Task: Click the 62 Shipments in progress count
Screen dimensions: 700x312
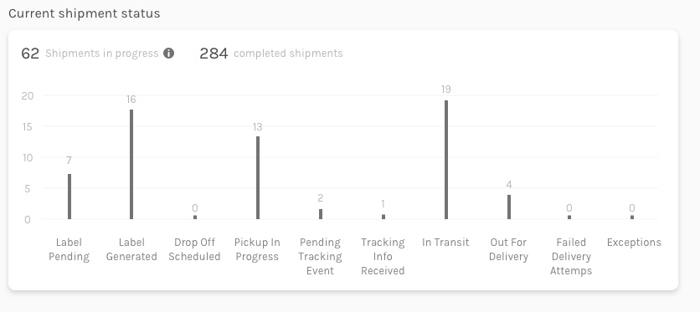Action: [x=30, y=54]
